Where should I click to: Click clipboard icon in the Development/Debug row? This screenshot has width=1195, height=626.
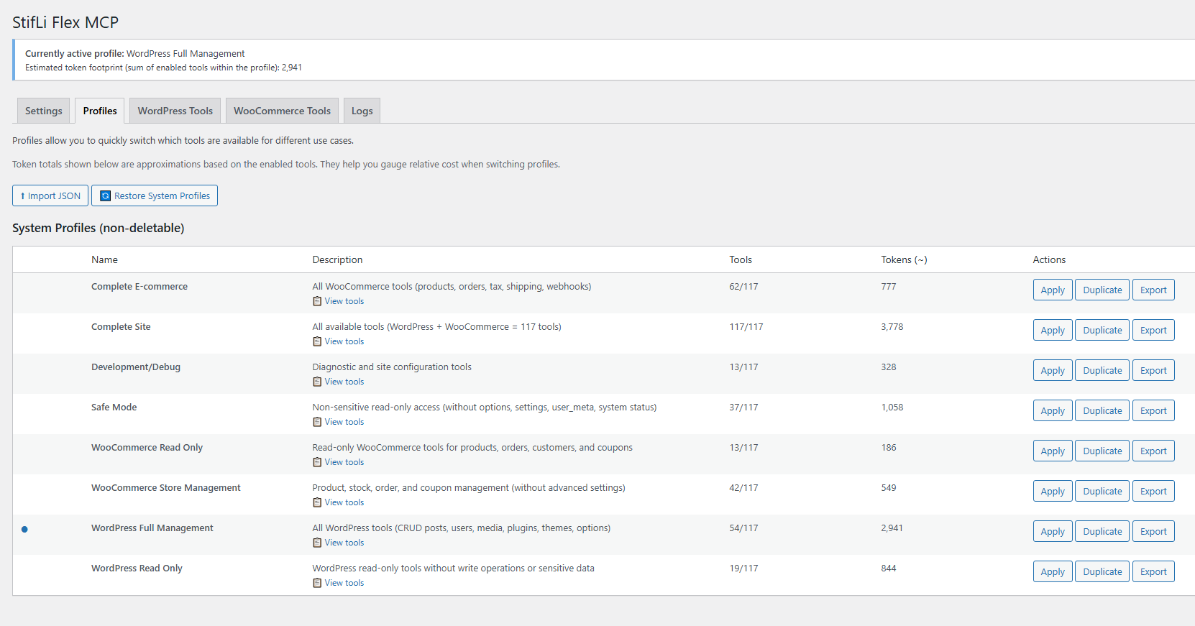click(x=317, y=382)
